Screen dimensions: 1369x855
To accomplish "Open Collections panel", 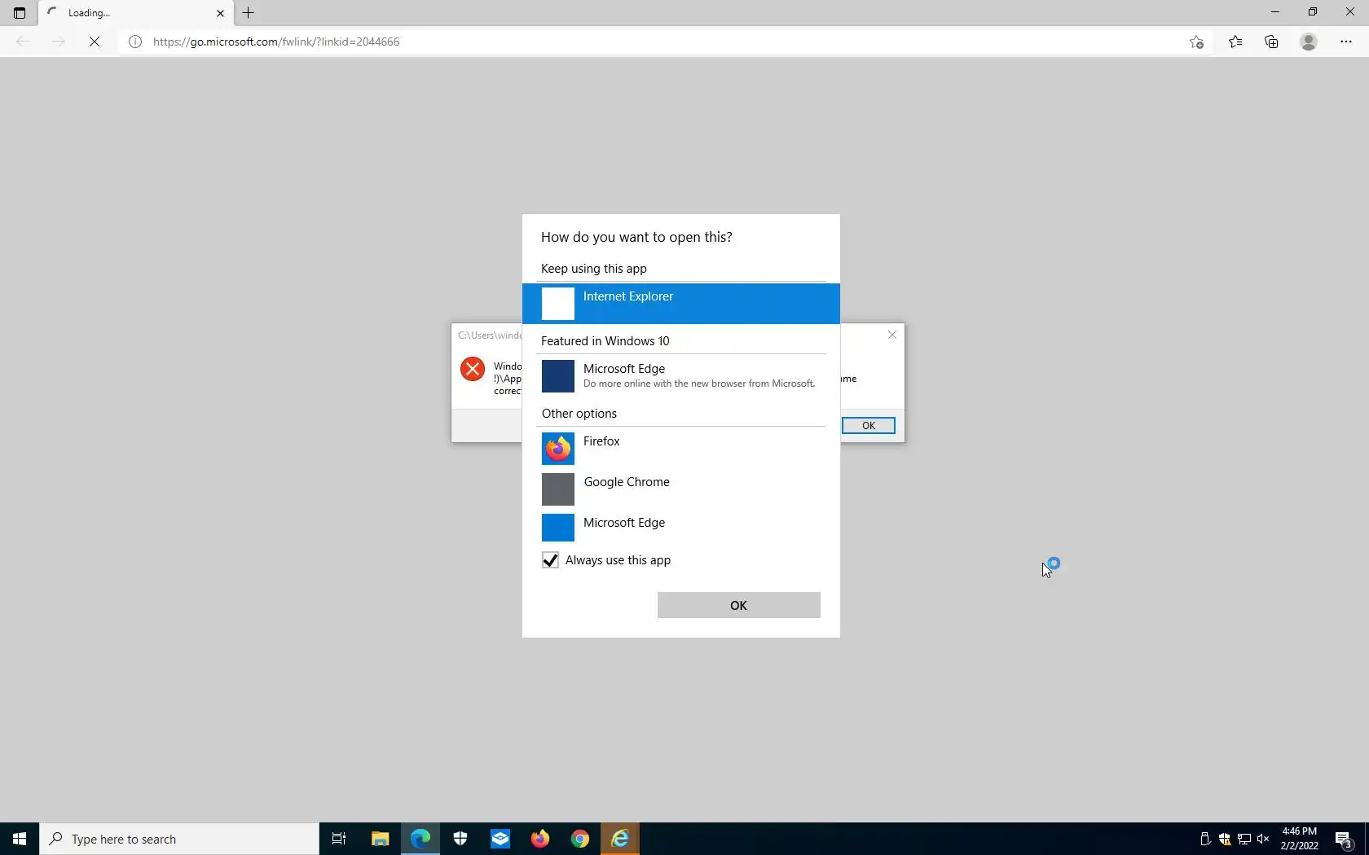I will pos(1271,42).
